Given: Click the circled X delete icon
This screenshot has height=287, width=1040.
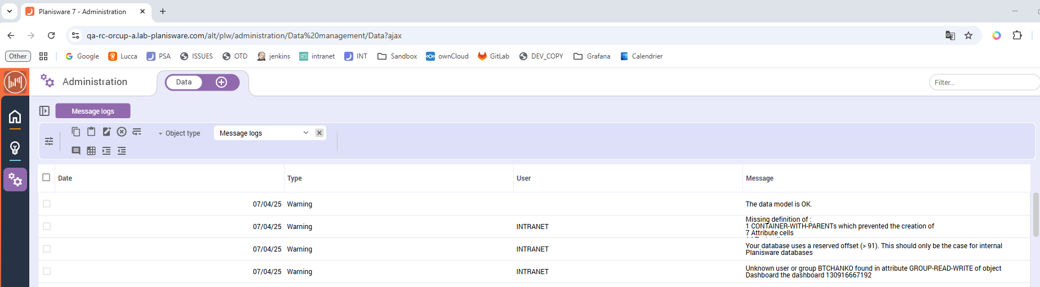Looking at the screenshot, I should pyautogui.click(x=122, y=132).
